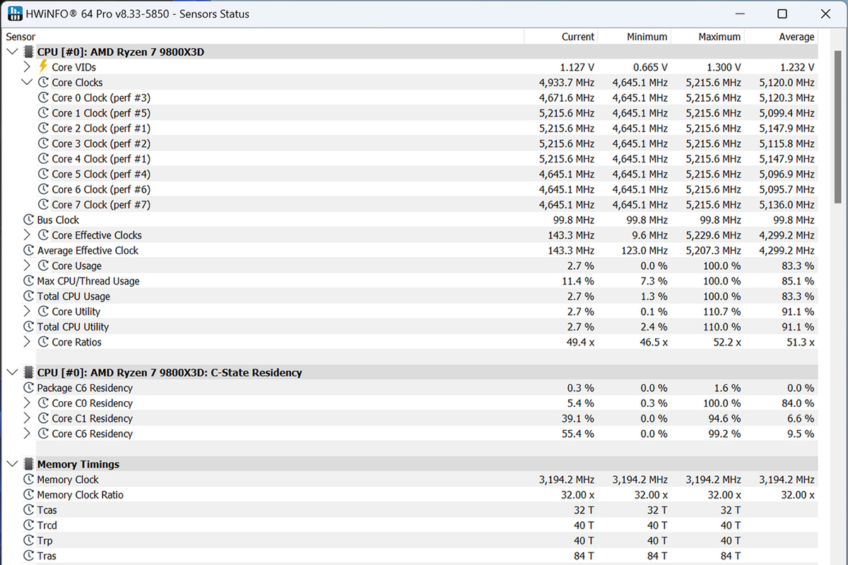Click the CPU chip icon next to AMD Ryzen 7 9800X3D
The image size is (848, 565).
pyautogui.click(x=28, y=52)
